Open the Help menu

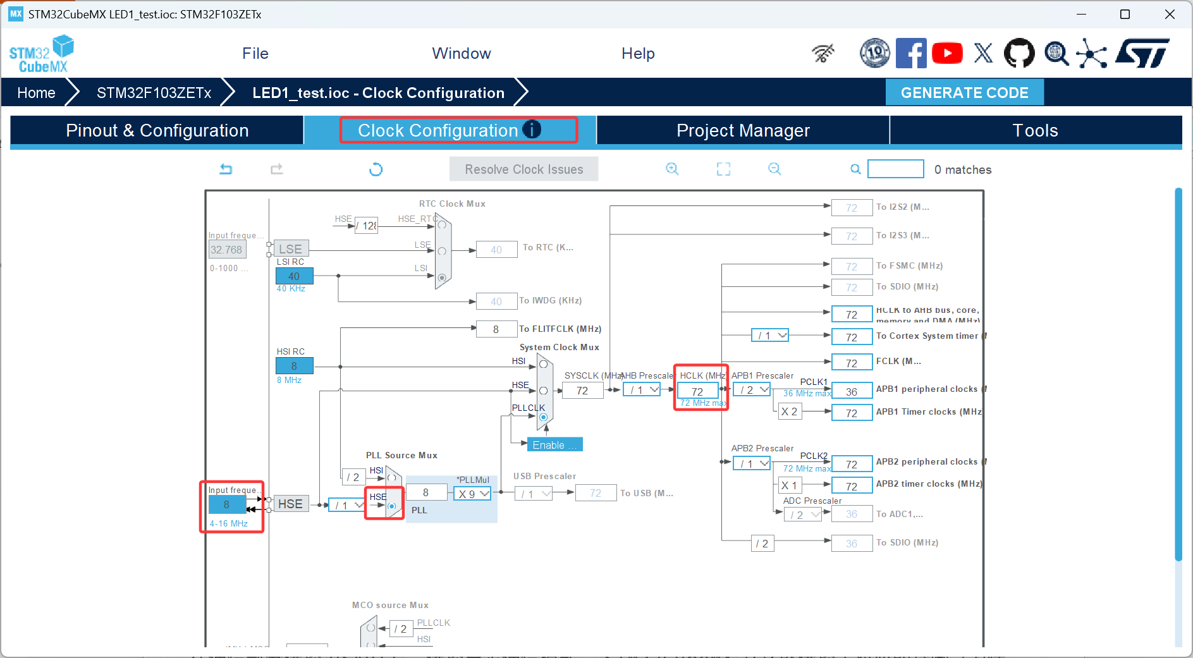pyautogui.click(x=638, y=54)
